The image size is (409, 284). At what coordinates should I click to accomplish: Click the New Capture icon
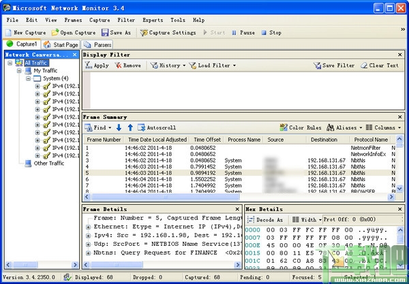[9, 33]
